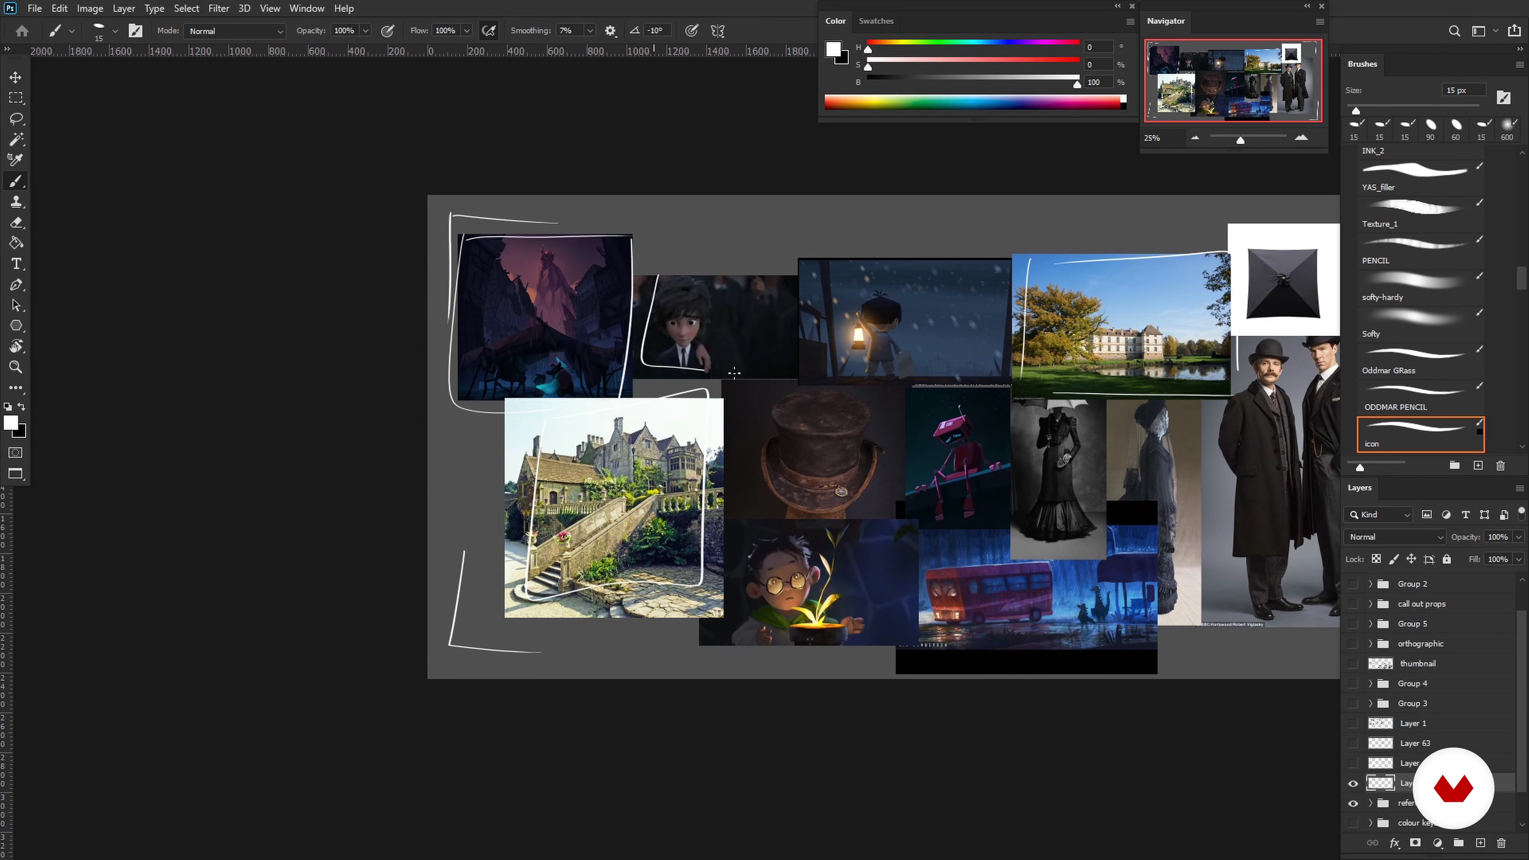Select the ODDMAR PENCIL brush
Screen dimensions: 1529x860
click(1420, 398)
